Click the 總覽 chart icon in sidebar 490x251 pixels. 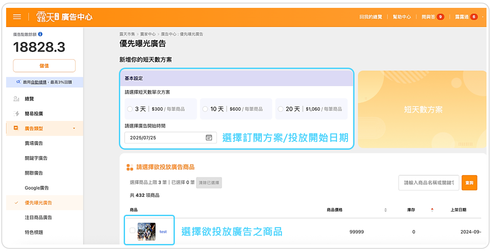pyautogui.click(x=17, y=99)
